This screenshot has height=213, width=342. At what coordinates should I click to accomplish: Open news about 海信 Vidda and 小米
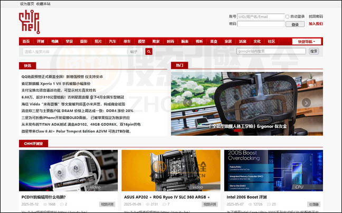(x=73, y=104)
